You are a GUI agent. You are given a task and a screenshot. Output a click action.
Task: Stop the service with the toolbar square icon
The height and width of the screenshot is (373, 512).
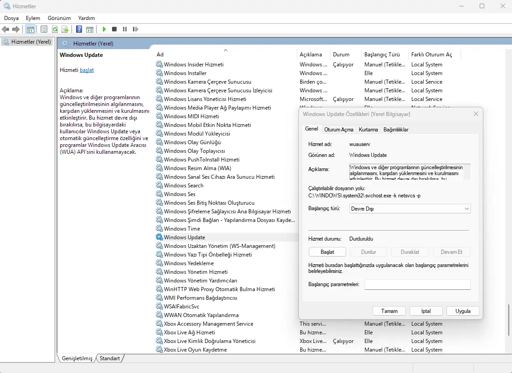coord(114,30)
